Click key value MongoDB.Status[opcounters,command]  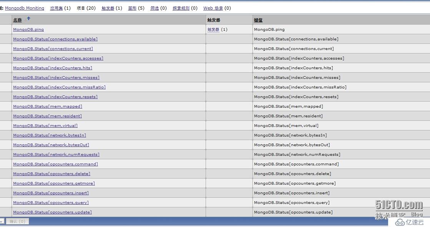296,164
